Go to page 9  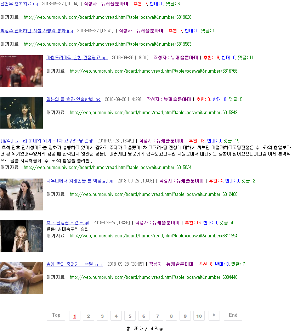click(185, 316)
